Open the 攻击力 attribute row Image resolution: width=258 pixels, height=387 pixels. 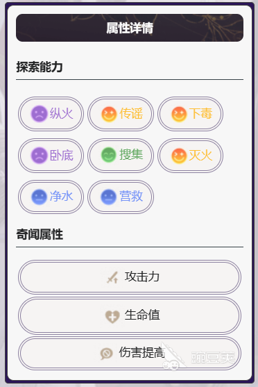click(130, 277)
